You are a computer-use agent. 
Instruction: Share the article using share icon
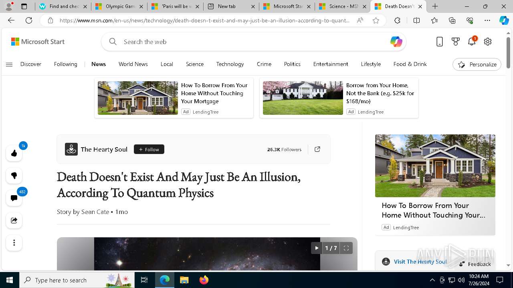[14, 220]
